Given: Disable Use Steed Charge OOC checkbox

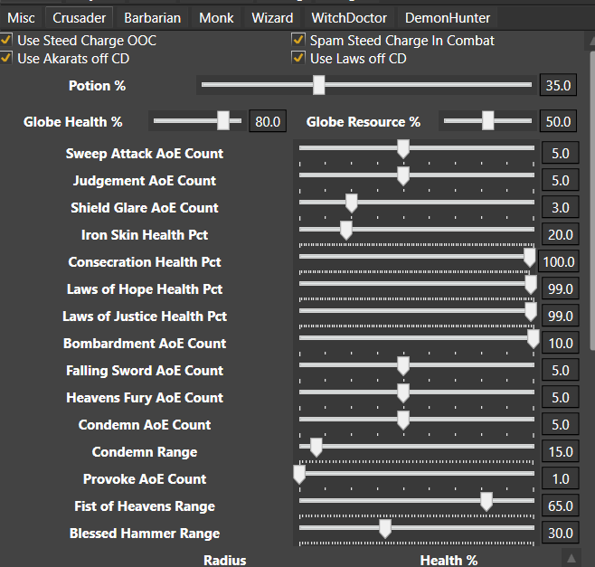Looking at the screenshot, I should pyautogui.click(x=7, y=41).
